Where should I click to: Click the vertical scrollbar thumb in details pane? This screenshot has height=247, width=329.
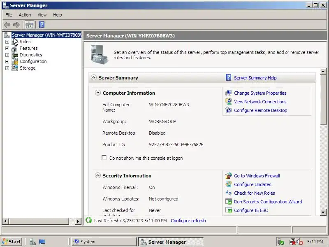point(323,100)
